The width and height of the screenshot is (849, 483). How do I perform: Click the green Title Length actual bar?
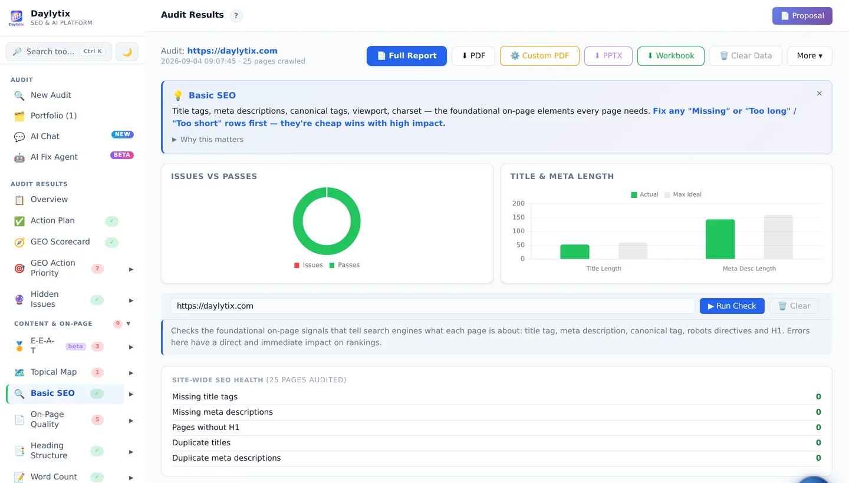tap(575, 252)
